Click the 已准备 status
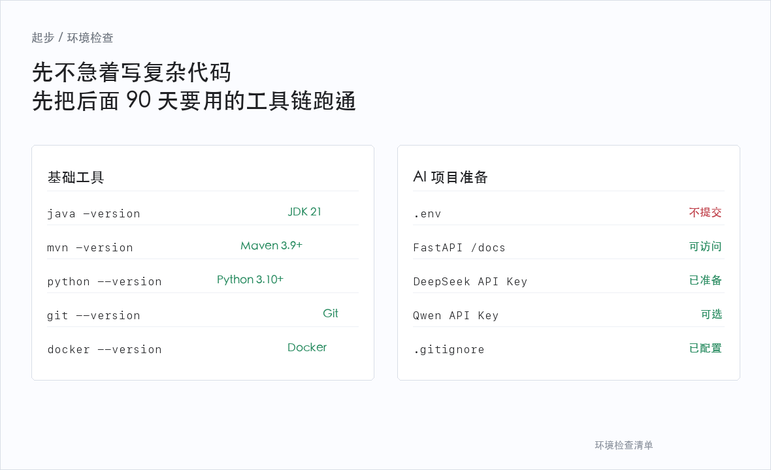The image size is (771, 470). pos(705,280)
